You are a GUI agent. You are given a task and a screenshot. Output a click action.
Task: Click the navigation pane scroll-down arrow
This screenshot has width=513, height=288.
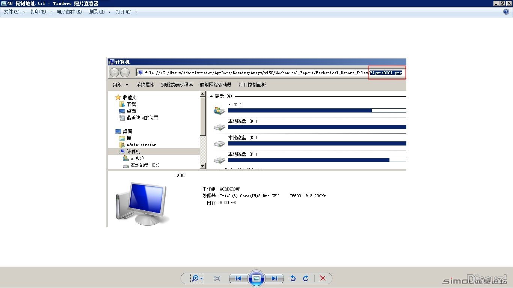(203, 166)
